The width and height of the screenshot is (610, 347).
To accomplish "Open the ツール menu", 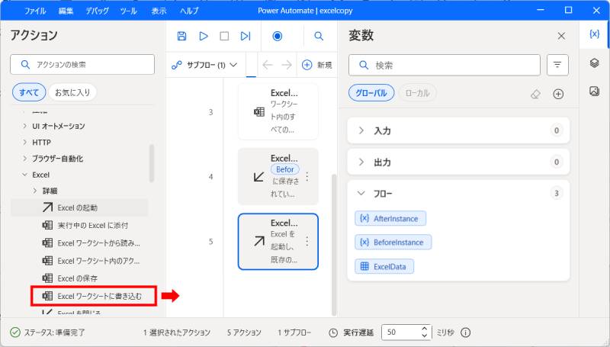I will pyautogui.click(x=128, y=11).
